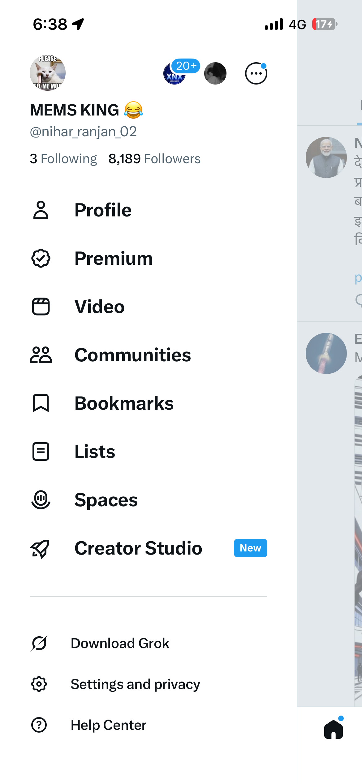
Task: View the 3 Following list
Action: [x=63, y=159]
